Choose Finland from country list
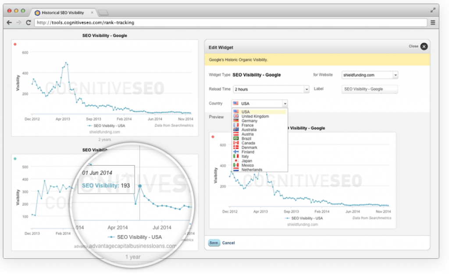This screenshot has height=275, width=449. pos(260,152)
